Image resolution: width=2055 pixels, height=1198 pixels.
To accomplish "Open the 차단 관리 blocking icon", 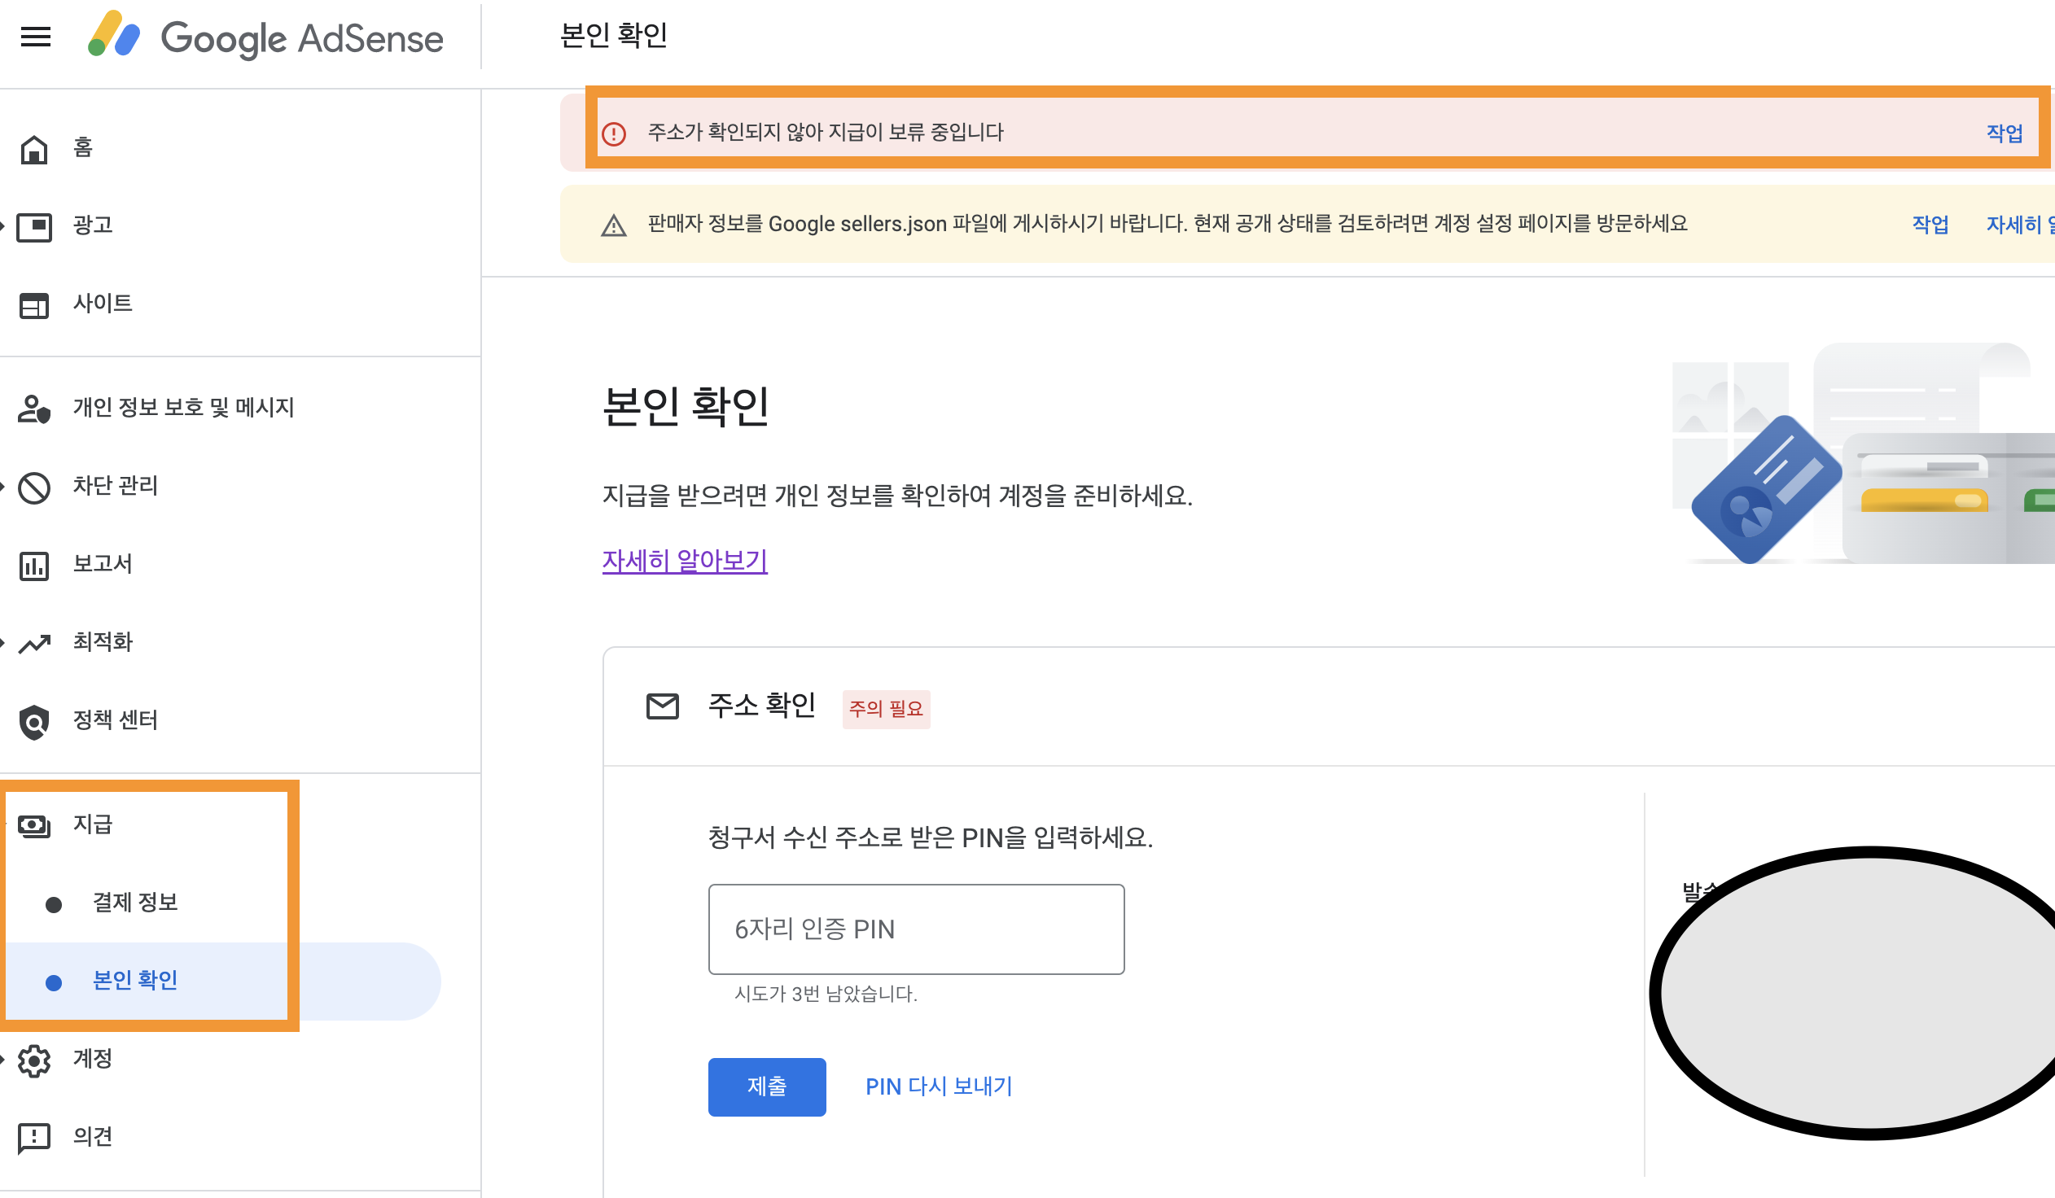I will [x=33, y=486].
